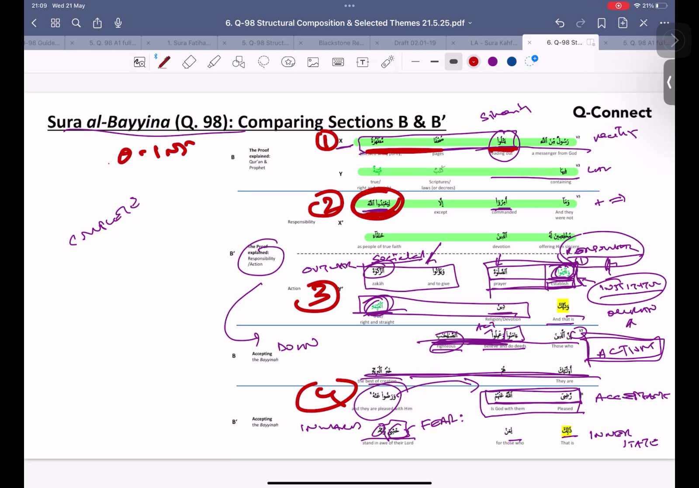Switch to the keyboard typing tool

click(x=338, y=62)
